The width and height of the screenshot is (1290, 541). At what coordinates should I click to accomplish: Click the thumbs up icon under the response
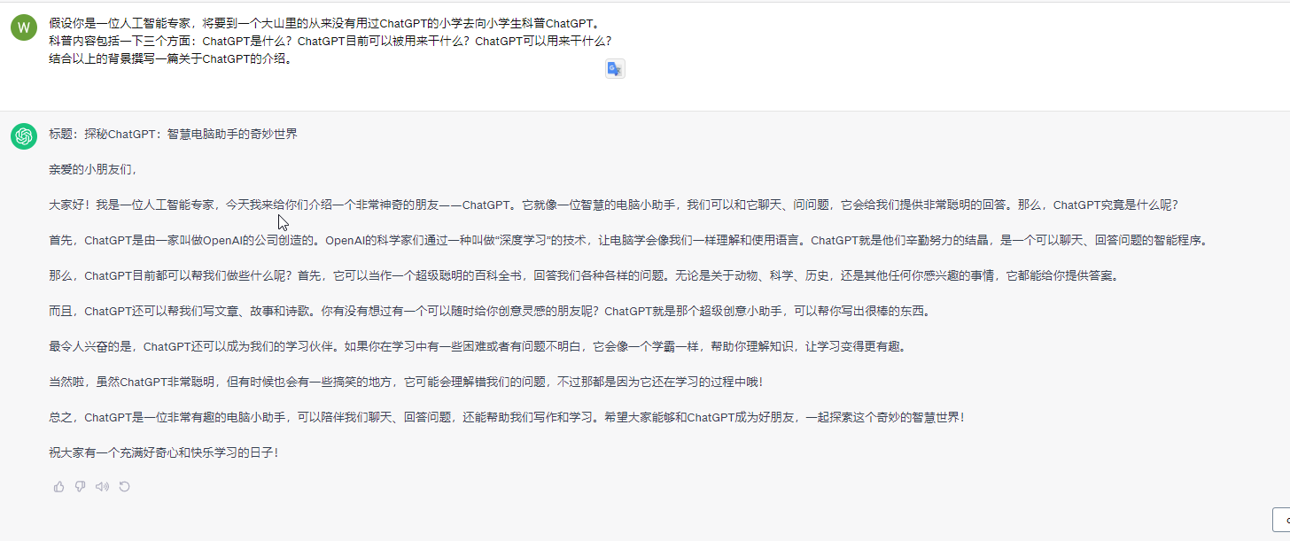tap(59, 486)
